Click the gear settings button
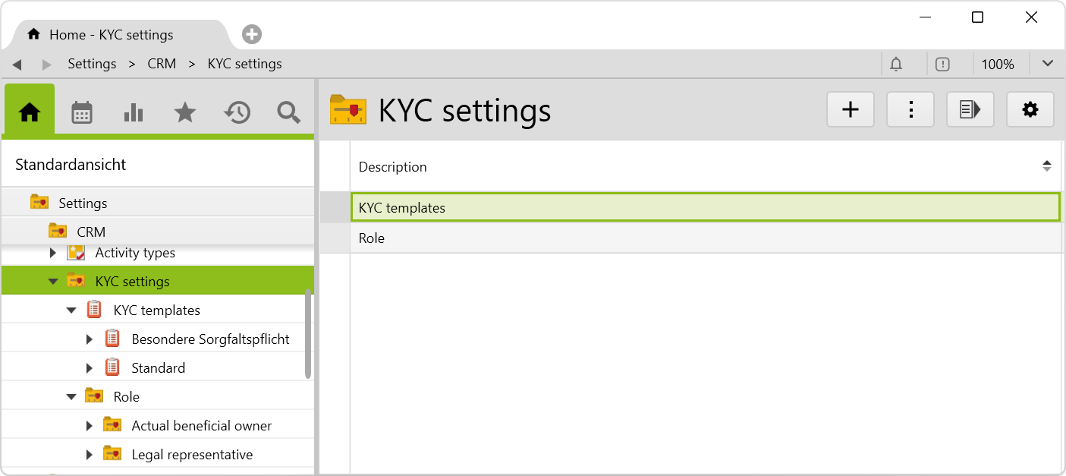 1030,110
